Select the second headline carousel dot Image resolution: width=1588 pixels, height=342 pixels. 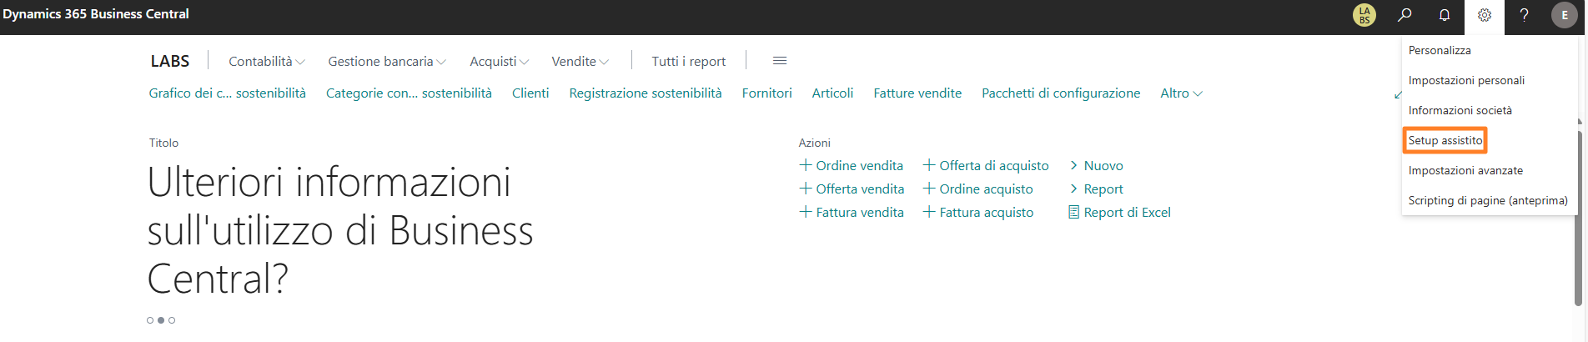[161, 320]
